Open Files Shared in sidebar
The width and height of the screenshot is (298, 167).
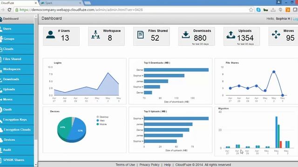coord(17,59)
